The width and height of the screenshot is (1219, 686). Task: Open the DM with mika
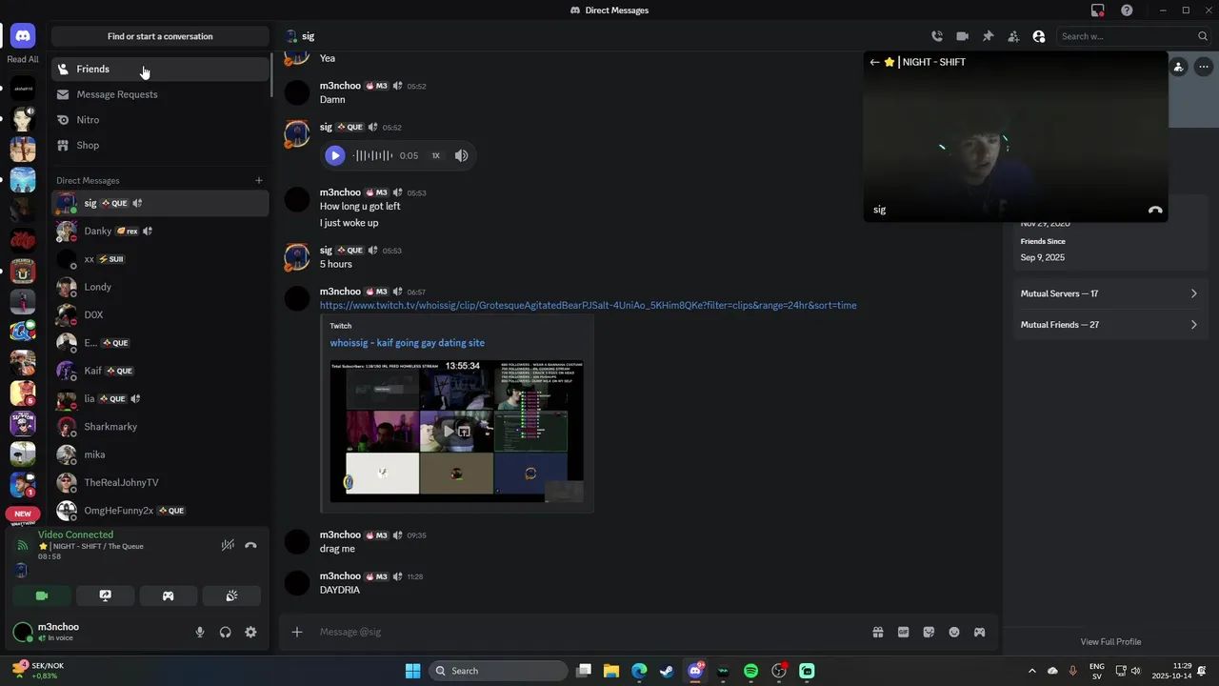pos(160,454)
